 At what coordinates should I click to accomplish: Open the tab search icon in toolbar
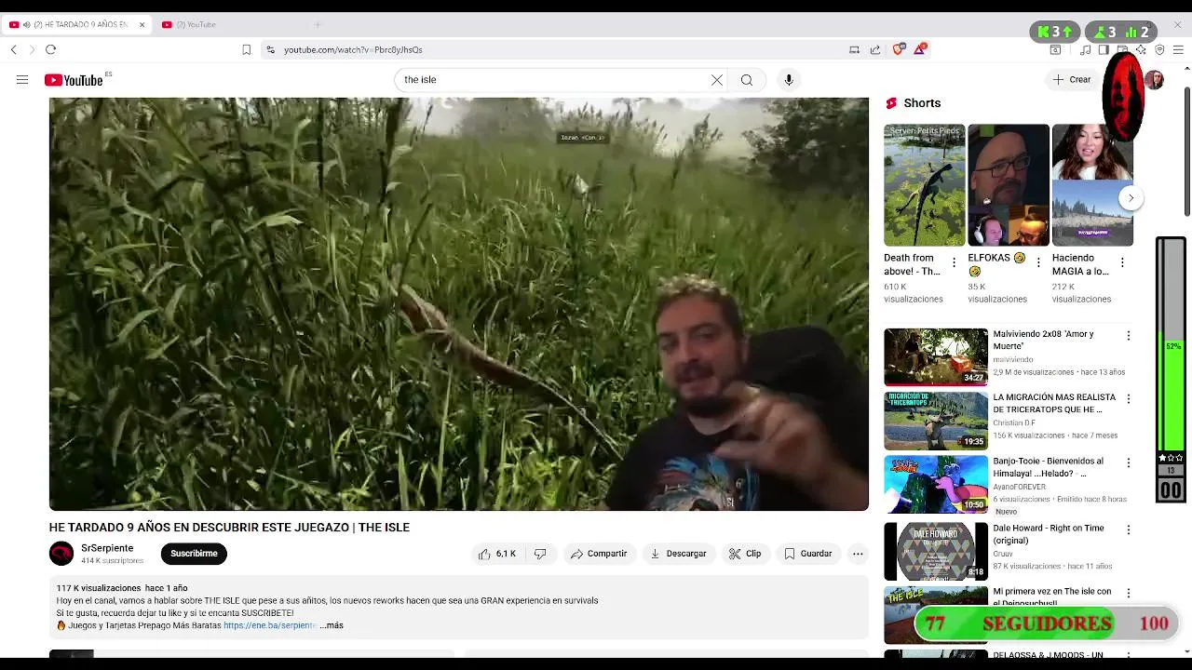click(x=1055, y=50)
